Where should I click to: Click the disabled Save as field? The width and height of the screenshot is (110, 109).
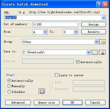pos(48,61)
